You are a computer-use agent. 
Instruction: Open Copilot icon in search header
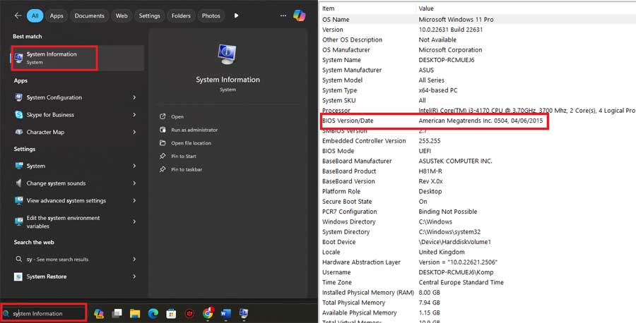300,16
